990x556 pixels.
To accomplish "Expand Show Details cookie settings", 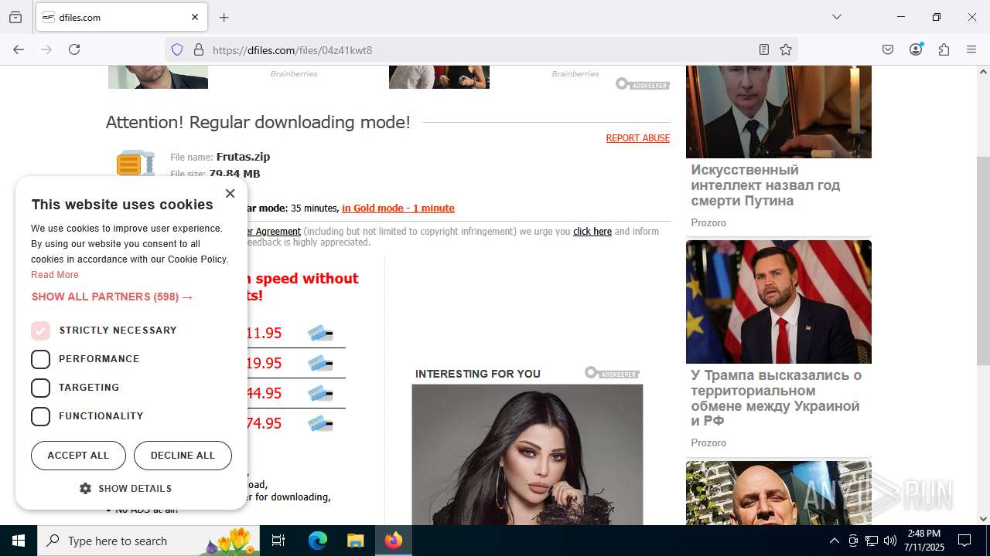I will 126,489.
